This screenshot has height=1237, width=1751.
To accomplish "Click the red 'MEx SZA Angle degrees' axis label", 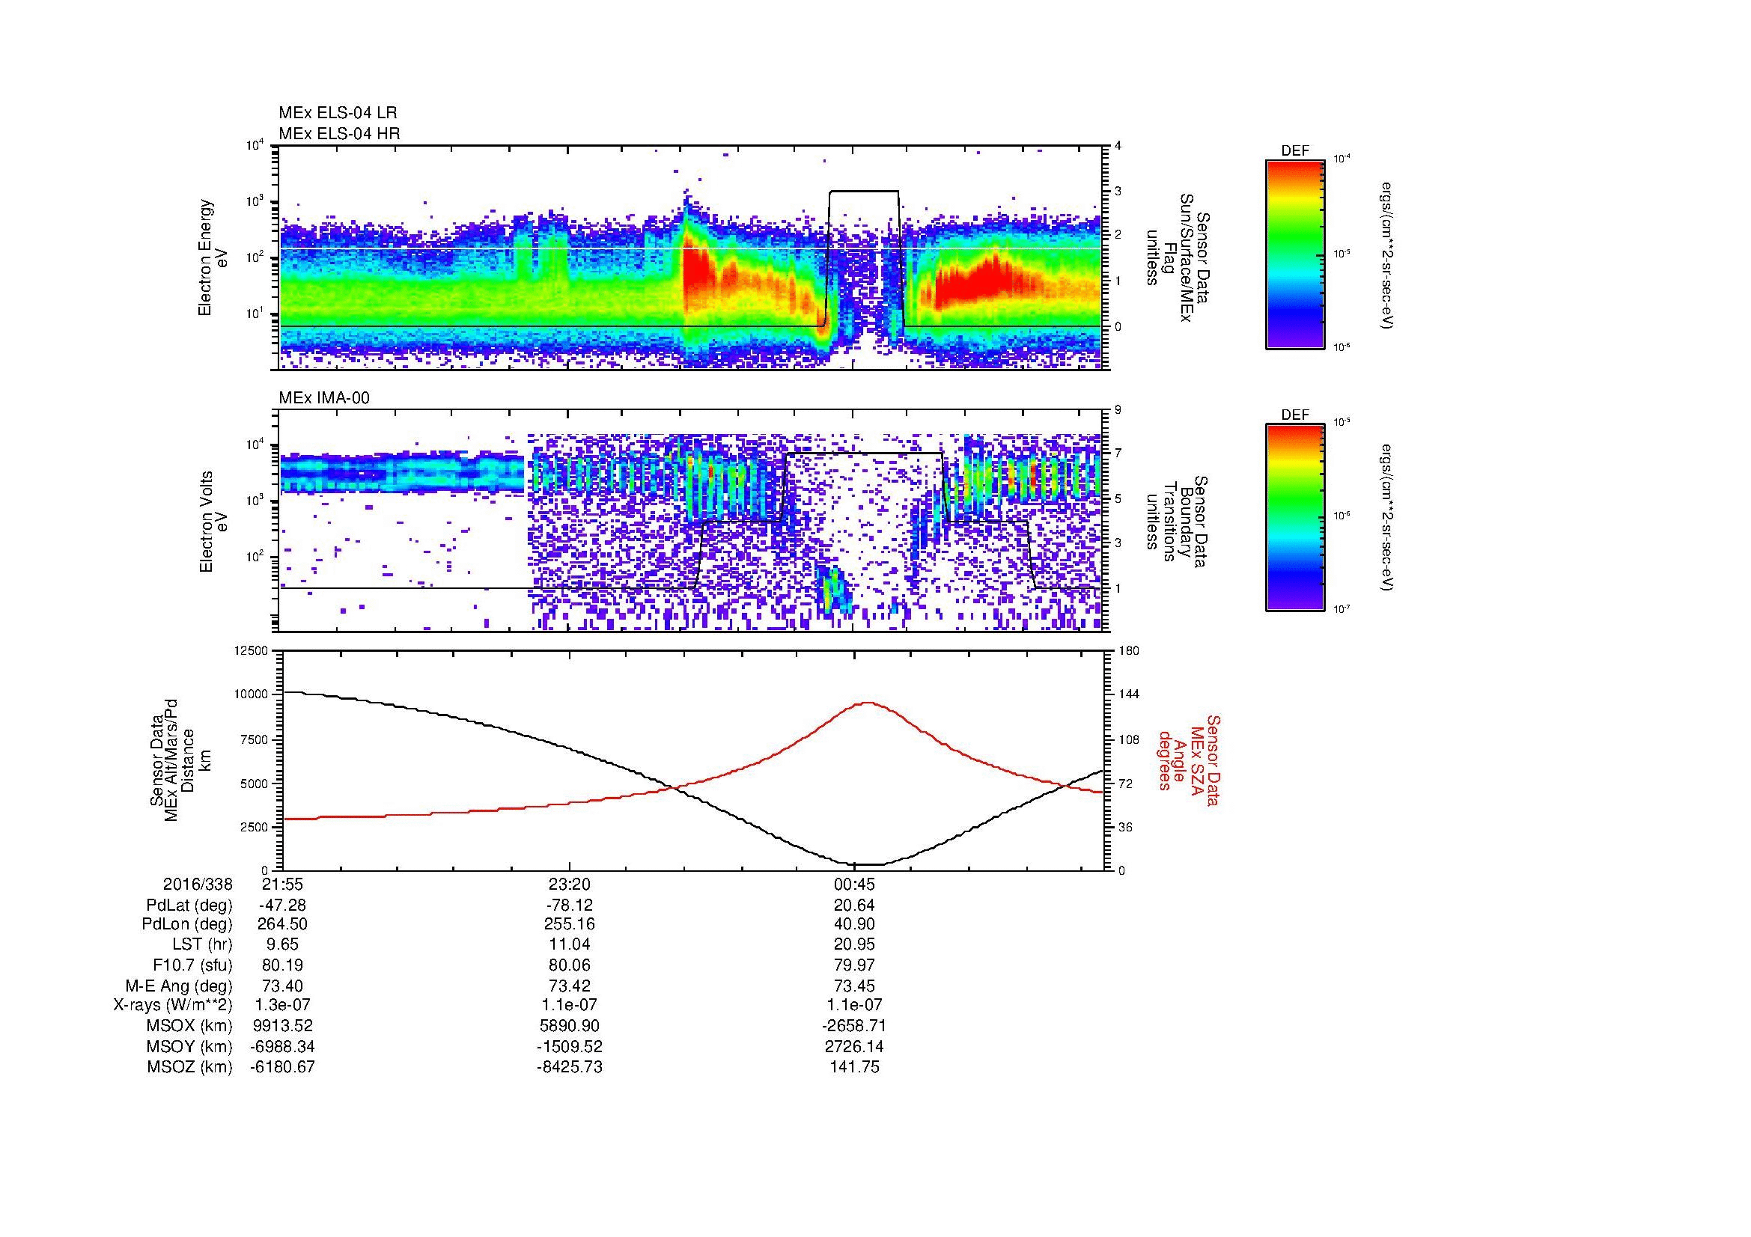I will (1188, 760).
